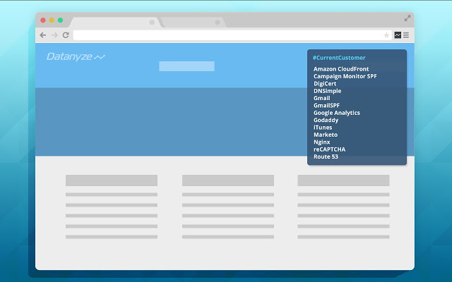Click the Godaddy entry
Viewport: 452px width, 282px height.
tap(326, 121)
